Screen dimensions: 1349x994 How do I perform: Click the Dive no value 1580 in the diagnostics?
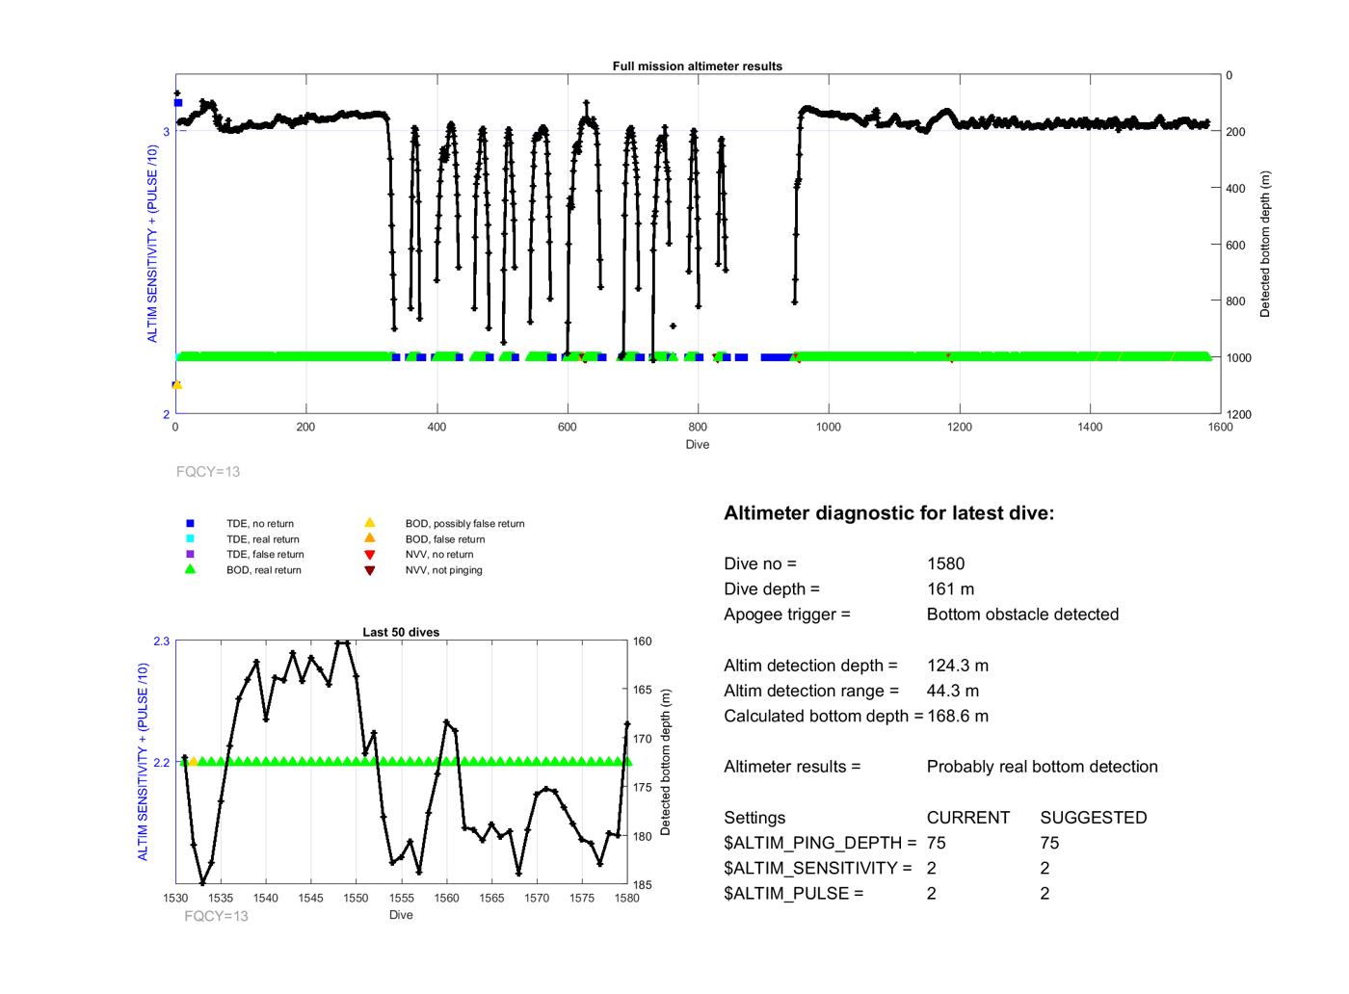pyautogui.click(x=946, y=564)
